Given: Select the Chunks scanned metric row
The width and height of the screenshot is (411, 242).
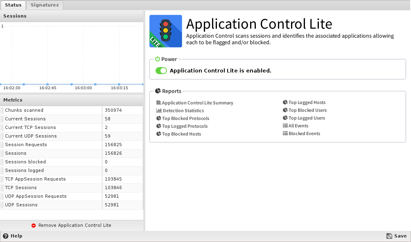Looking at the screenshot, I should point(72,111).
